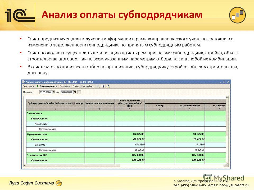Click the horizontal scrollbar thumb
Screen dimensions: 254x190
coord(73,166)
